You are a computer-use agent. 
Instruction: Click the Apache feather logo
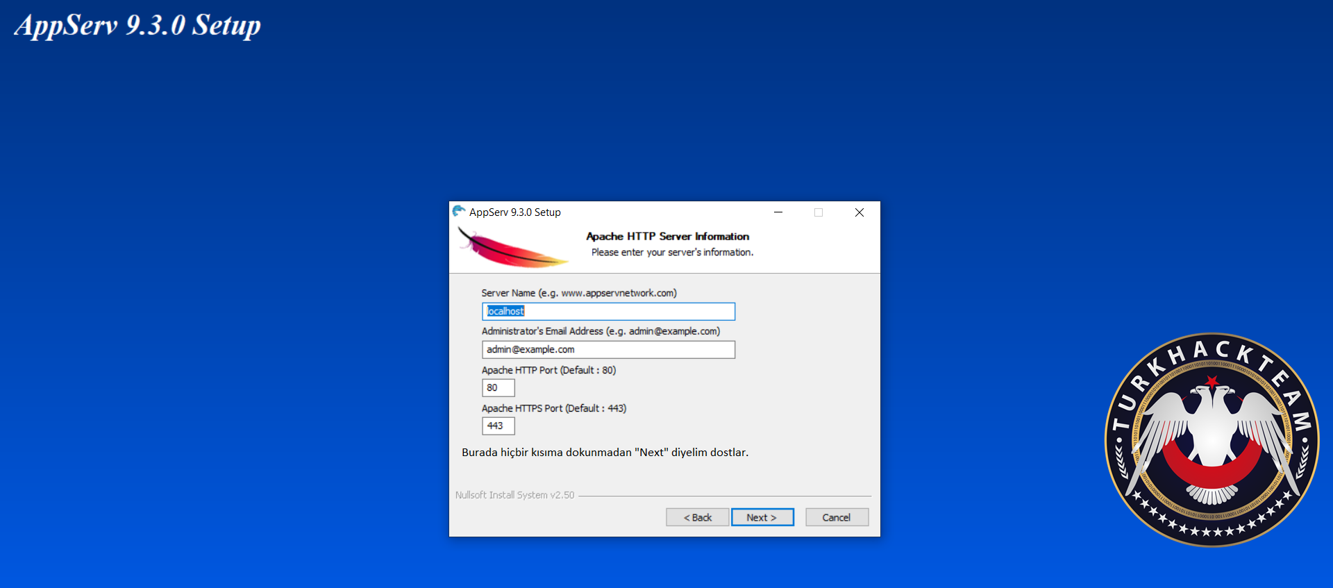(x=512, y=248)
